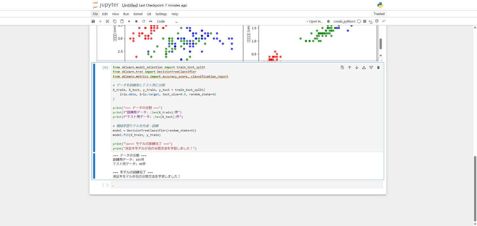Expand the Open in... dropdown
477x226 pixels.
[x=314, y=21]
